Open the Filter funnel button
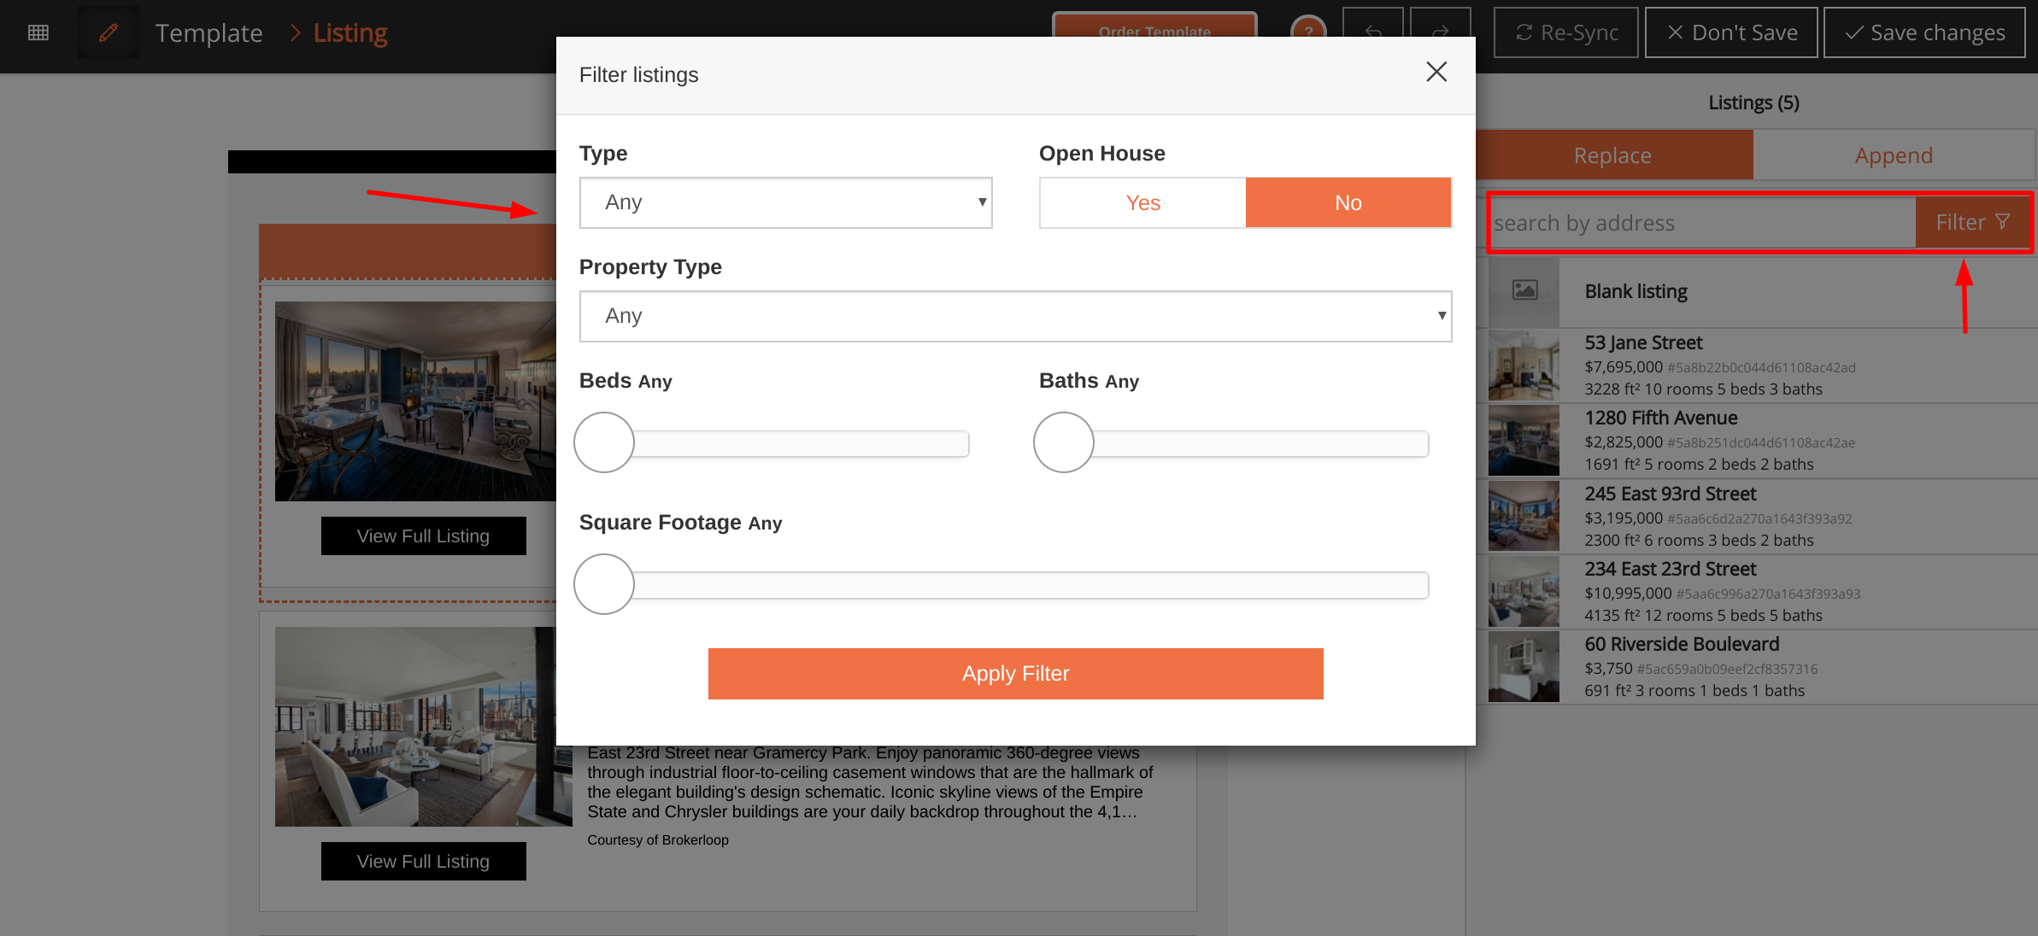 pyautogui.click(x=1972, y=223)
